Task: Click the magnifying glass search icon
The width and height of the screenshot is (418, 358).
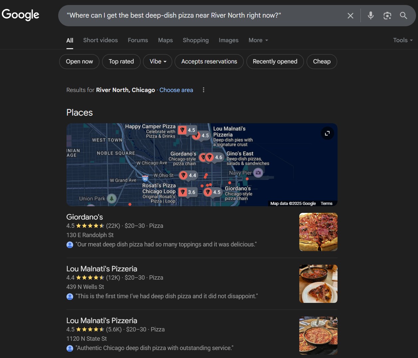Action: coord(403,15)
